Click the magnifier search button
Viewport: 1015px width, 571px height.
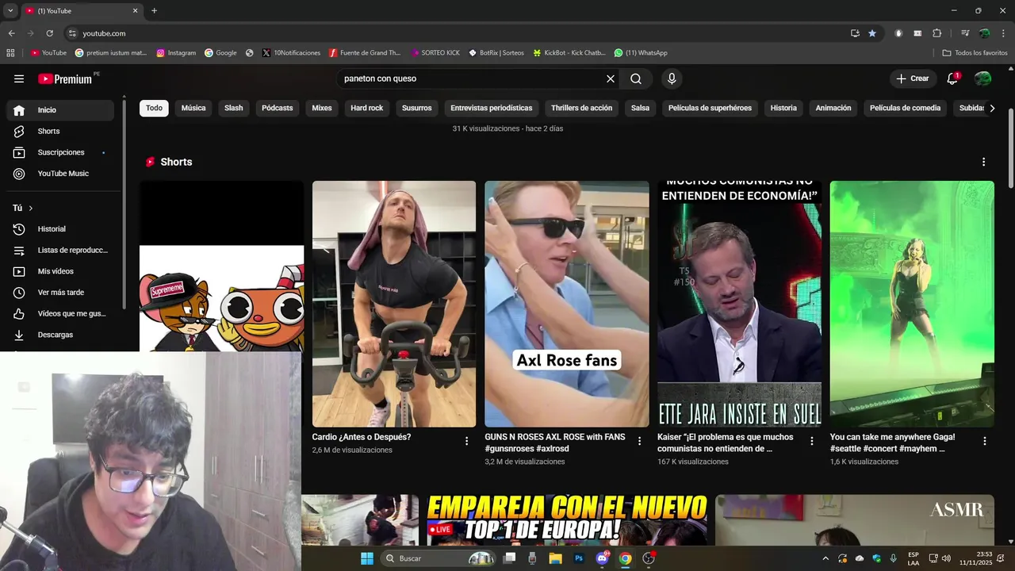pos(636,79)
